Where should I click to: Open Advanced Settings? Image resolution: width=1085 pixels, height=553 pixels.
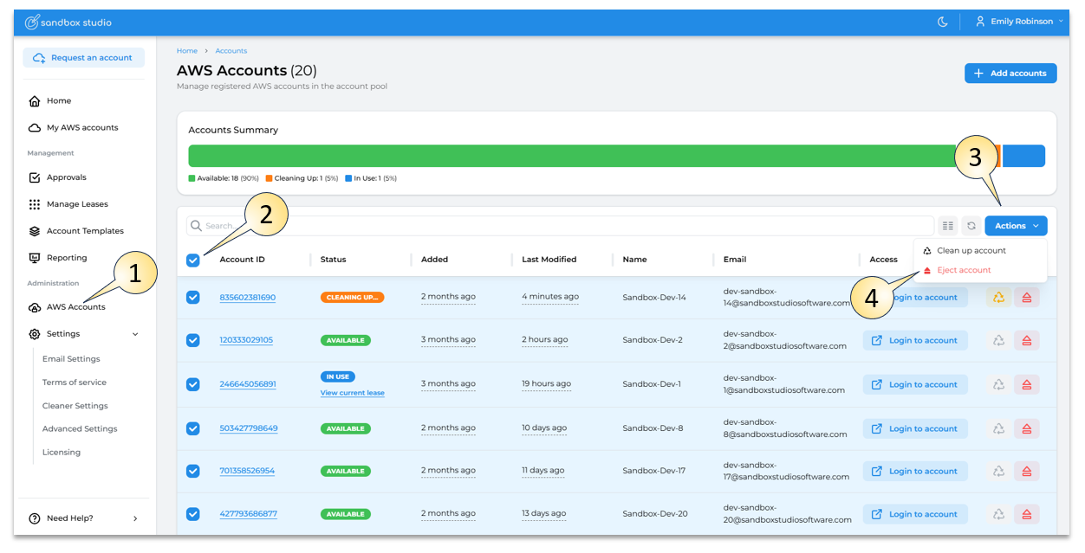click(80, 429)
